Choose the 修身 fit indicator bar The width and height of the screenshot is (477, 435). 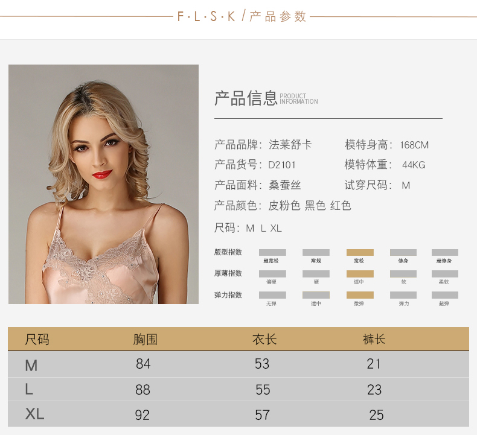pos(403,252)
